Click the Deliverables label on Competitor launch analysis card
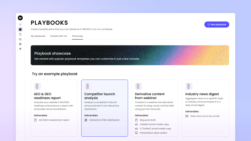The image size is (251, 141). (x=91, y=115)
